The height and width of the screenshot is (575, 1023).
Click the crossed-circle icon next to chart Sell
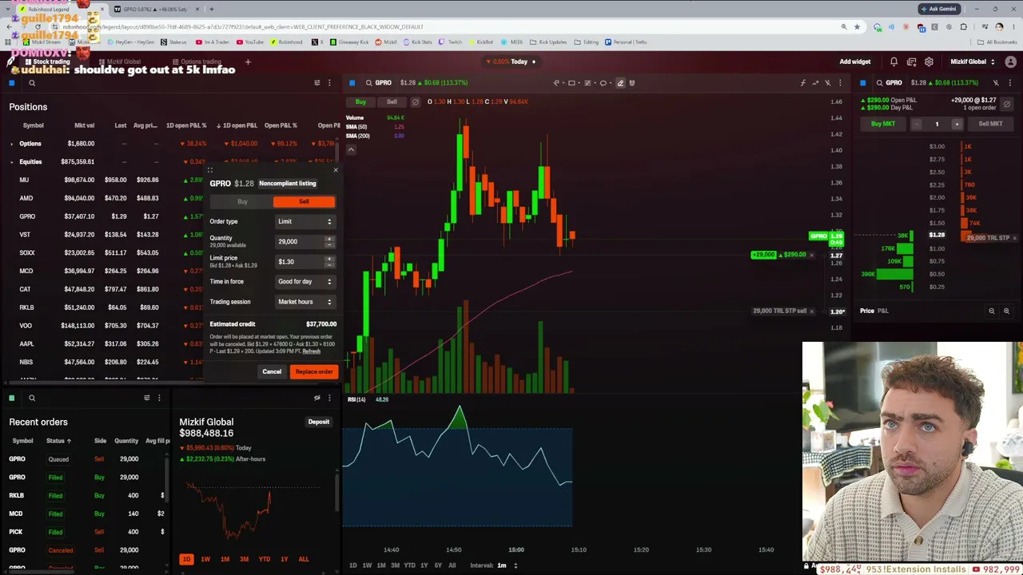[415, 102]
